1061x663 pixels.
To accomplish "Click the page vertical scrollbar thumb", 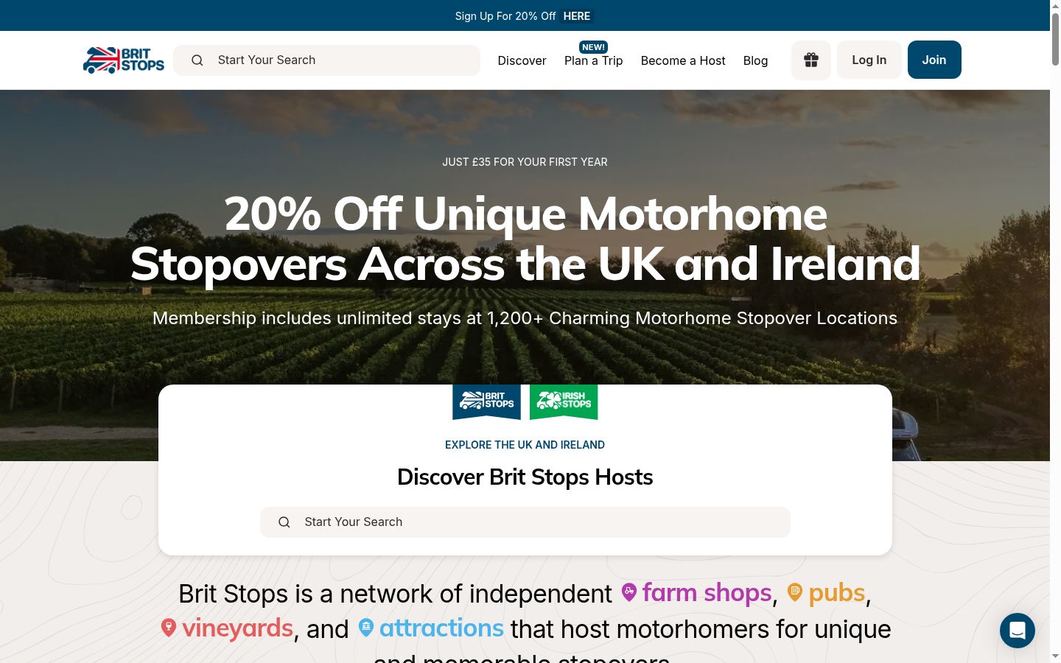I will [1055, 38].
